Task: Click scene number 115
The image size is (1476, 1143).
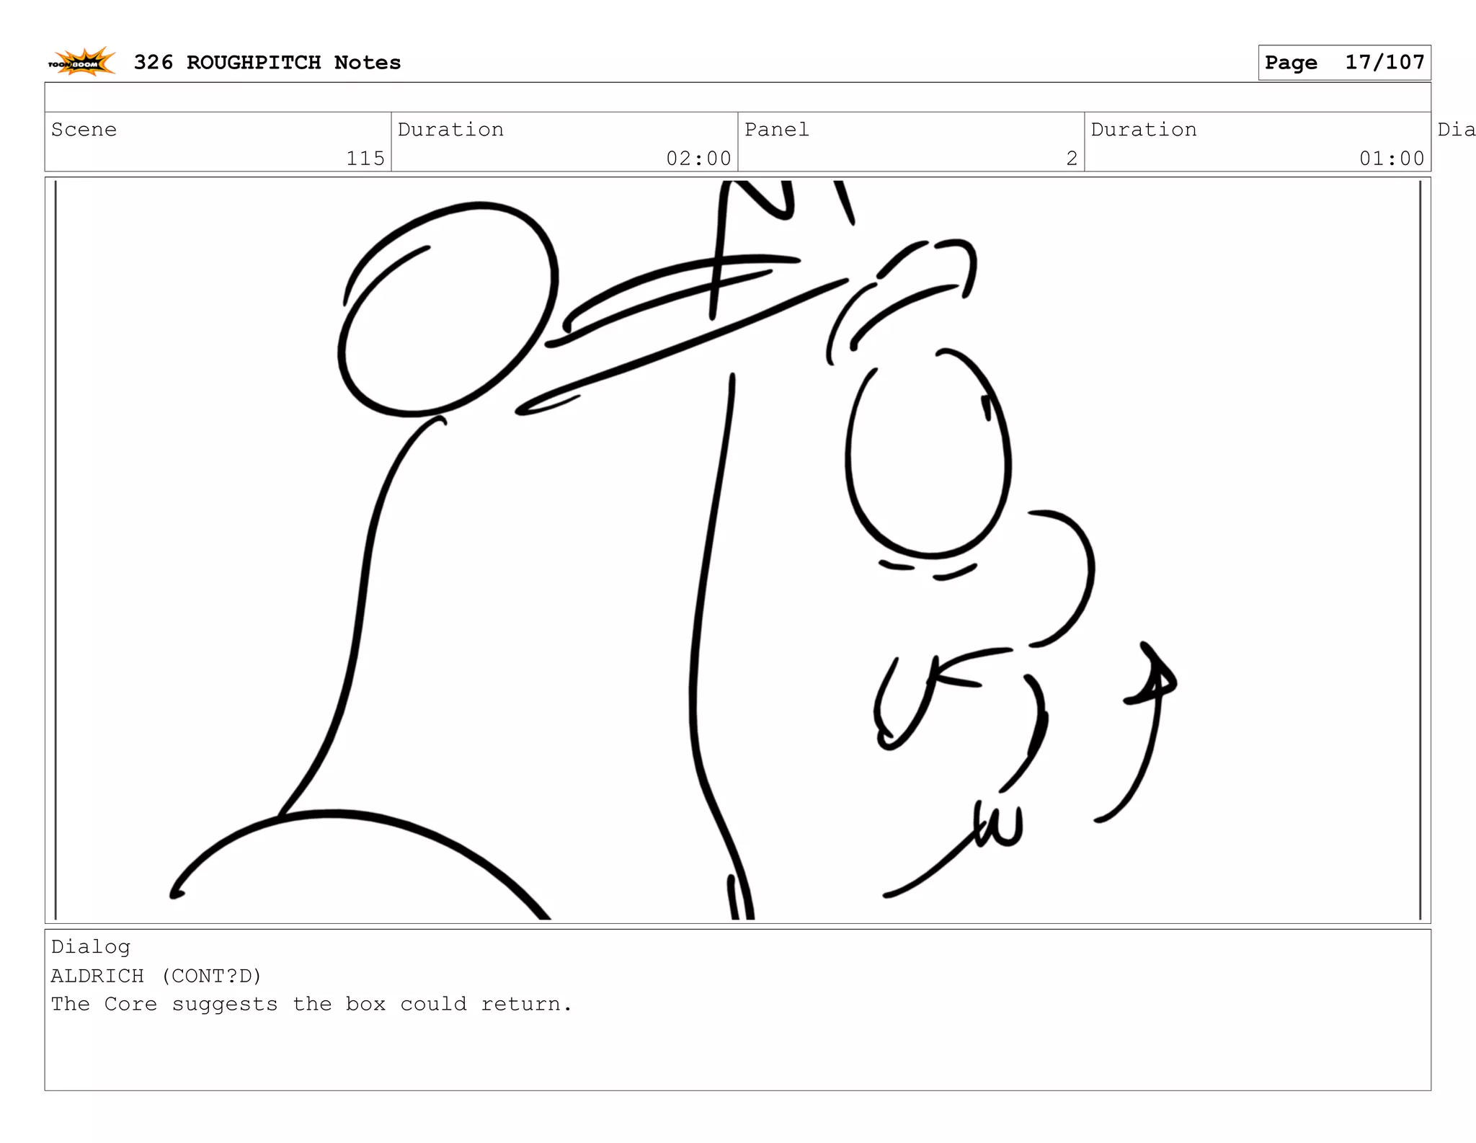Action: pyautogui.click(x=365, y=158)
